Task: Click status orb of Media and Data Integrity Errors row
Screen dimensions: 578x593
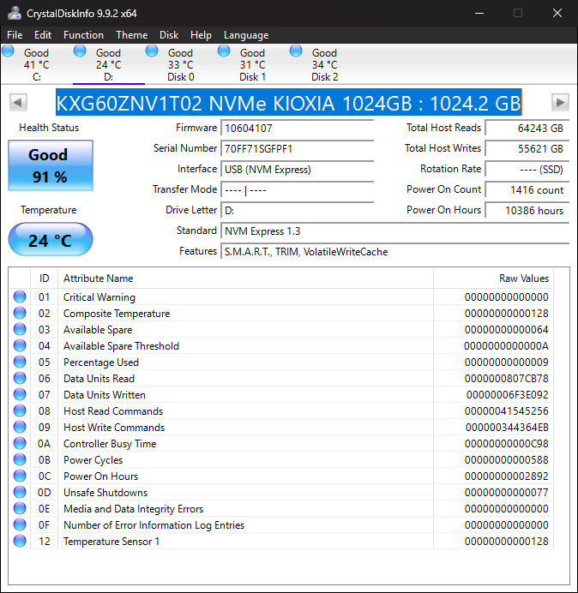Action: (20, 508)
